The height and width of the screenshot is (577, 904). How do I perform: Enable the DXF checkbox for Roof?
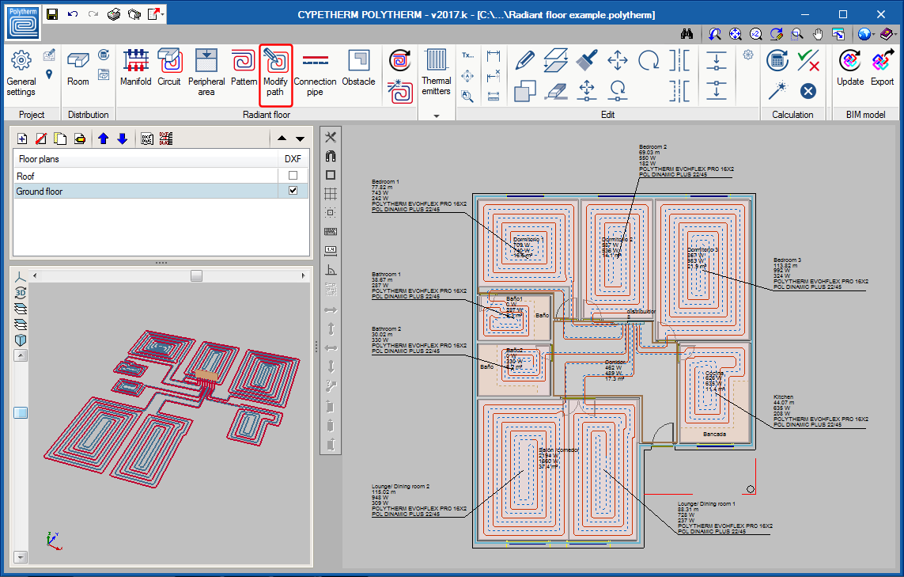(x=293, y=175)
